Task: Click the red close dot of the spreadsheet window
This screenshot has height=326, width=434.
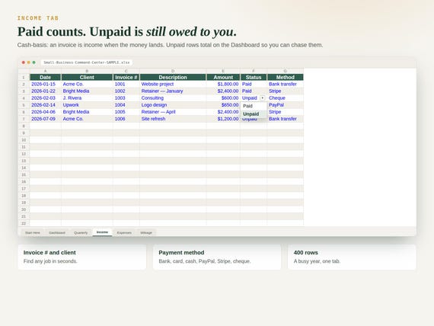Action: (x=24, y=62)
